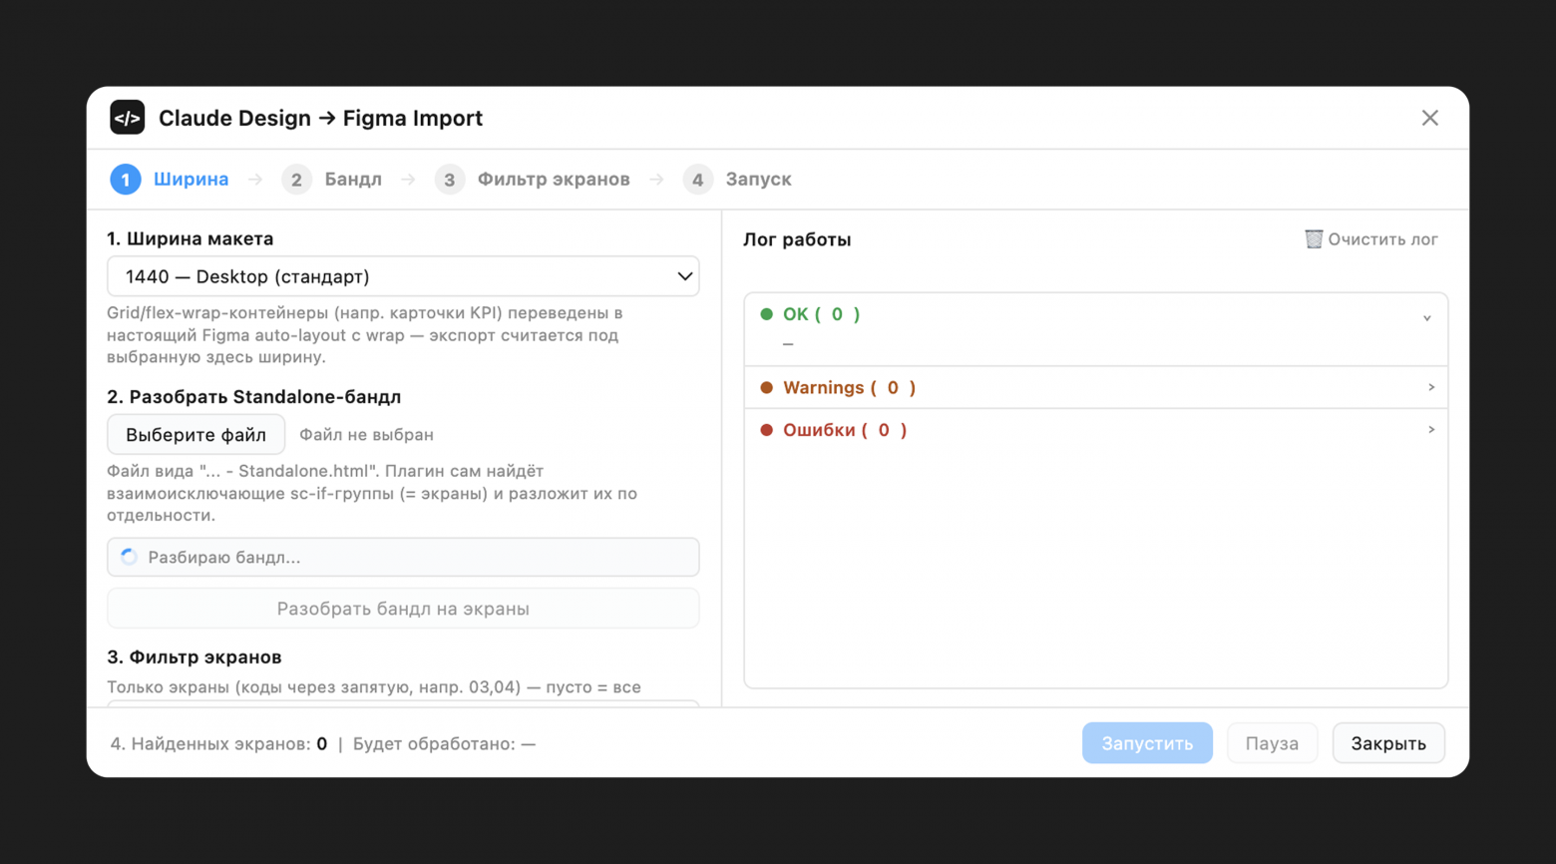
Task: Click Разобрать бандл на экраны button
Action: [x=403, y=609]
